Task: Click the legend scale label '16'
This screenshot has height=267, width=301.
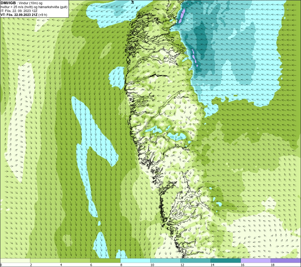Action: [x=242, y=265]
